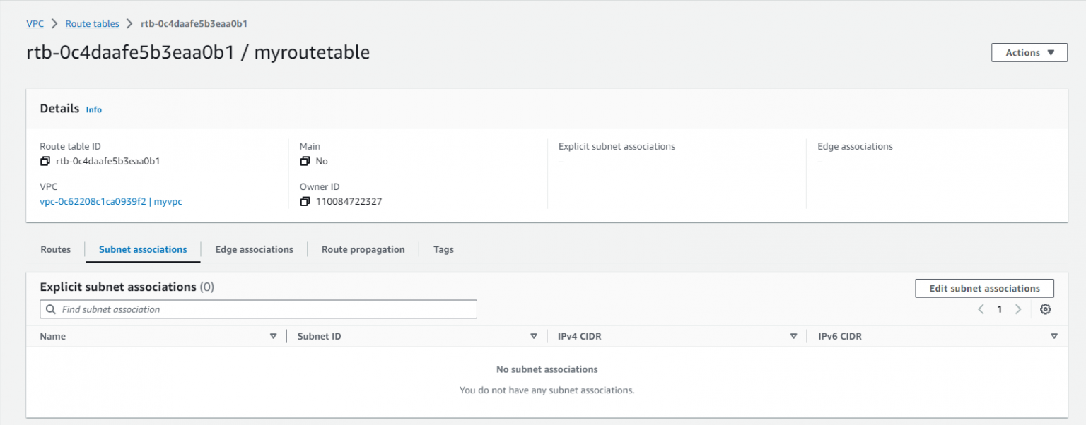Screen dimensions: 1086x425
Task: Click Edit subnet associations
Action: (x=984, y=288)
